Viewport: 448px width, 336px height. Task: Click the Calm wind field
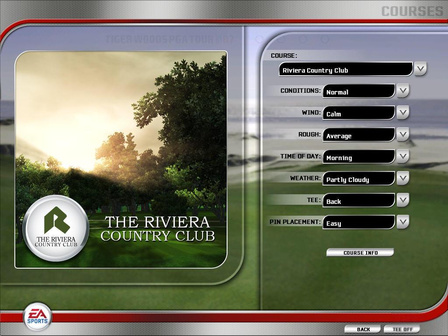click(x=359, y=113)
